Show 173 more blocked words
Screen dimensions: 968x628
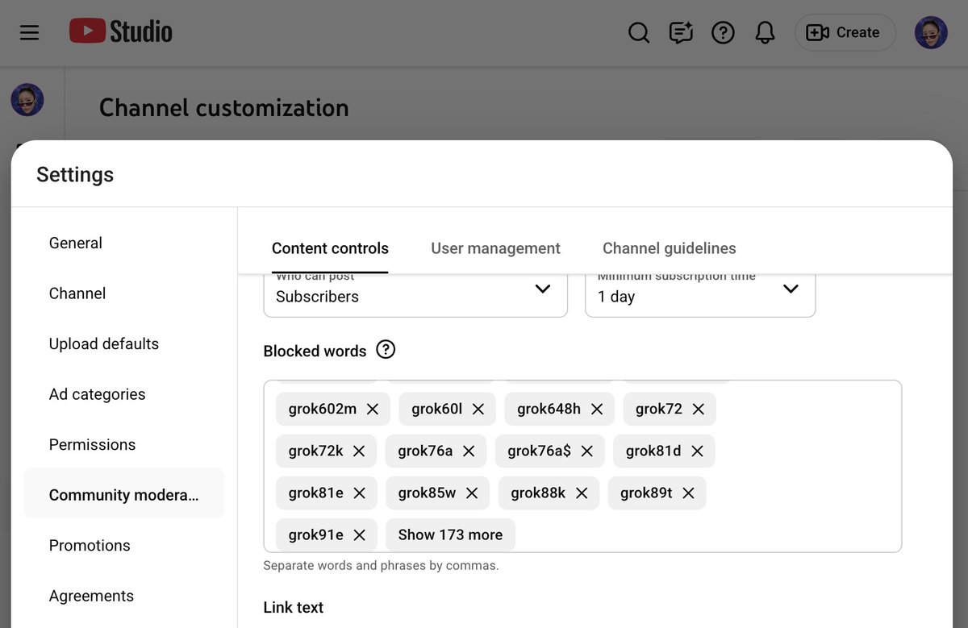450,534
